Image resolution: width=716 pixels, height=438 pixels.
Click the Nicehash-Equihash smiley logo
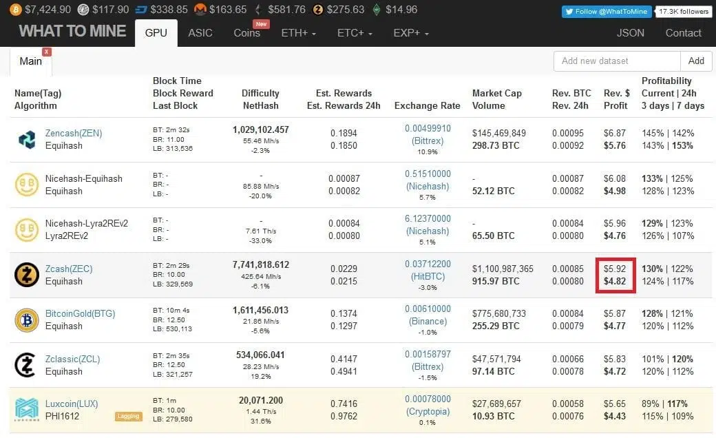[27, 185]
